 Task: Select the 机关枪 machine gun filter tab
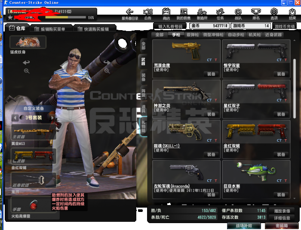255,35
